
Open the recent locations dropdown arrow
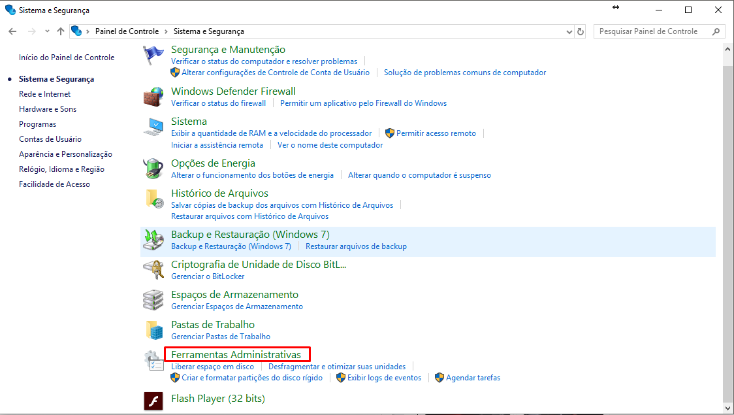[47, 31]
